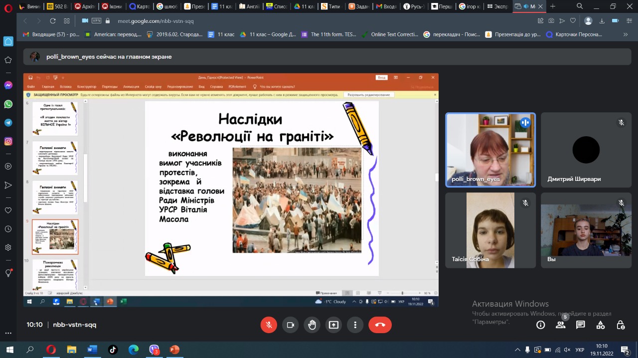Open Telegram in the Opera sidebar
This screenshot has width=638, height=358.
(x=8, y=123)
